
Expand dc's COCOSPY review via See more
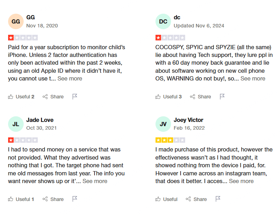tap(253, 78)
